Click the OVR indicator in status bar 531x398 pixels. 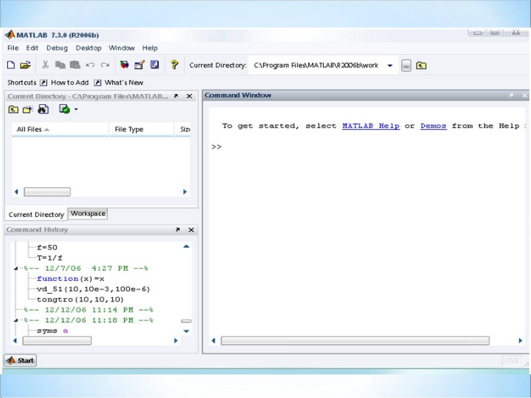[x=512, y=360]
